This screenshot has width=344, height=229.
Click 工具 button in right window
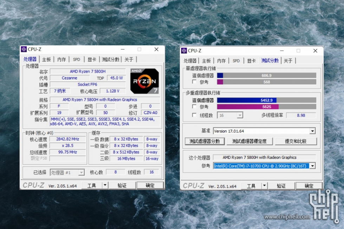[251, 186]
